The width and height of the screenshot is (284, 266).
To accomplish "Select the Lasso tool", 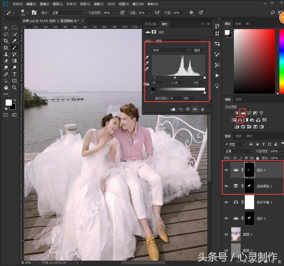I will click(6, 34).
